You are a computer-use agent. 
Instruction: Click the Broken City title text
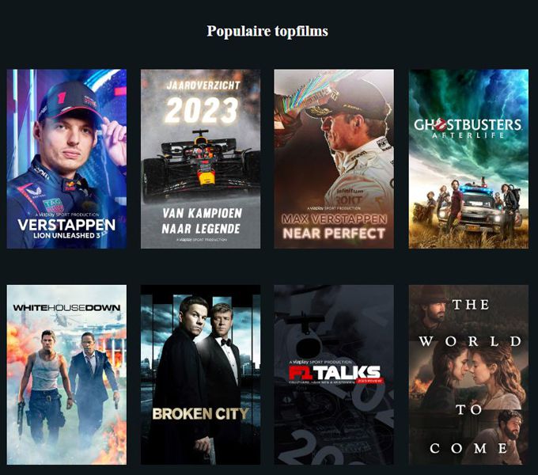coord(200,413)
